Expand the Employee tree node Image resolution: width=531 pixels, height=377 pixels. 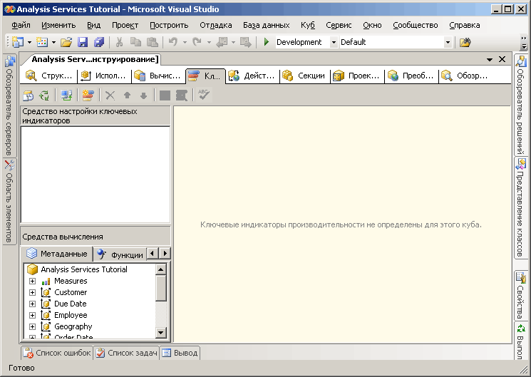pos(33,315)
